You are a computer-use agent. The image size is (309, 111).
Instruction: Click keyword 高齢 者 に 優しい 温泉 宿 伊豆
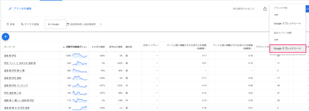coord(19,100)
